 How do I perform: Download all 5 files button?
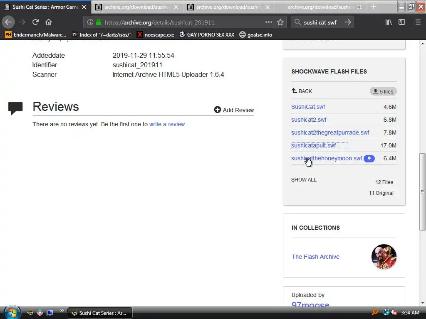pyautogui.click(x=383, y=91)
